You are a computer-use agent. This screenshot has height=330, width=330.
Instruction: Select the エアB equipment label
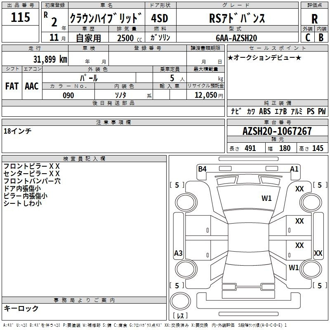[280, 111]
